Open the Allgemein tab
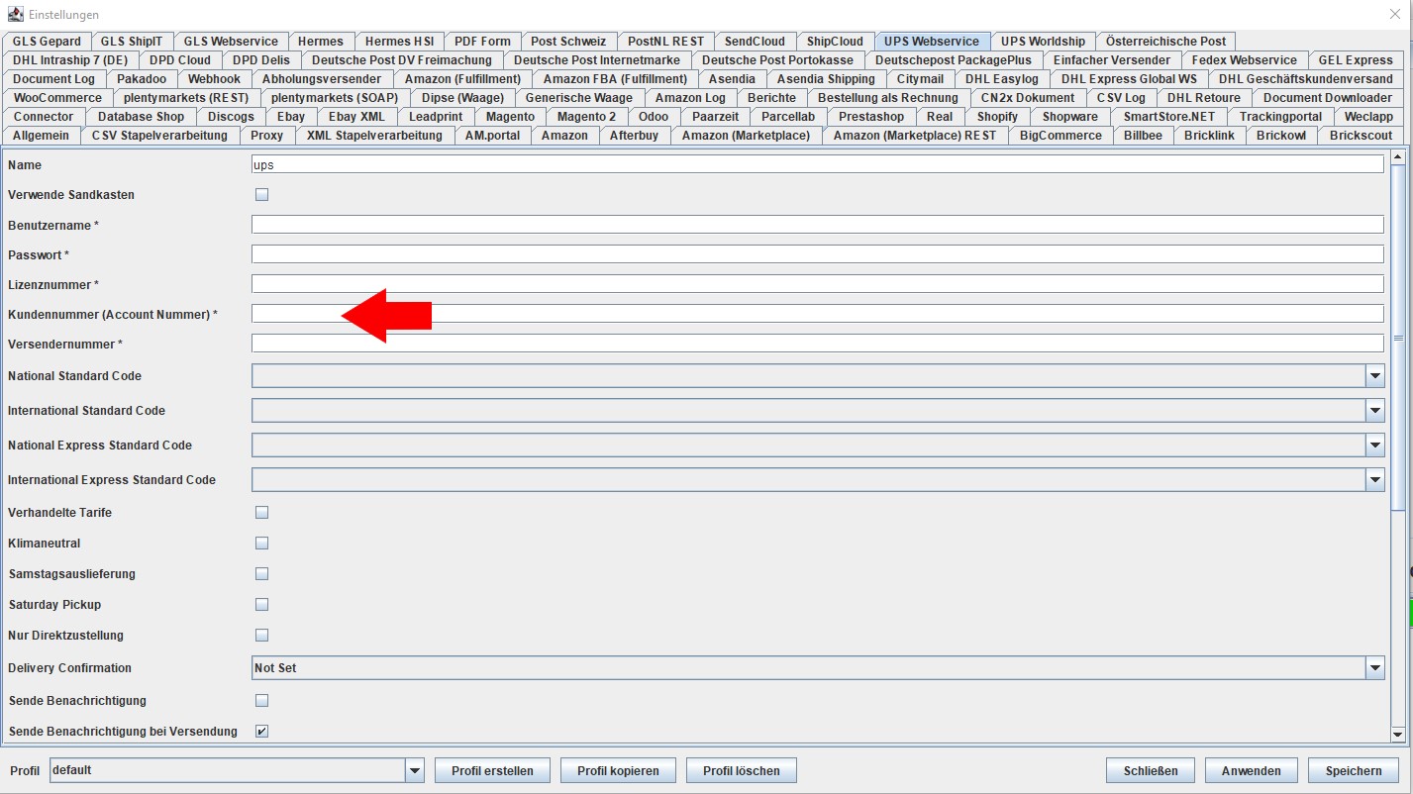This screenshot has width=1413, height=794. tap(41, 136)
